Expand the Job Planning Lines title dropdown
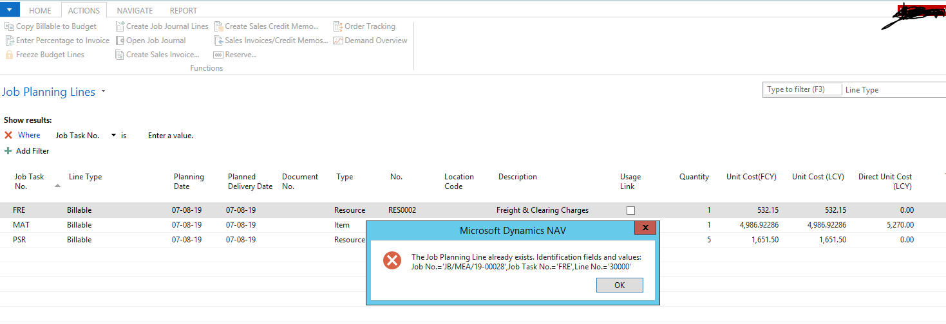Viewport: 946px width, 324px height. 103,93
